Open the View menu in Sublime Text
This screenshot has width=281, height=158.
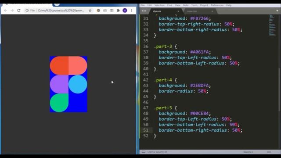point(177,5)
